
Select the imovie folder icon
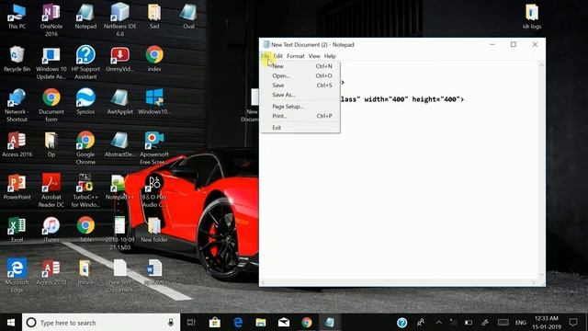[x=85, y=272]
